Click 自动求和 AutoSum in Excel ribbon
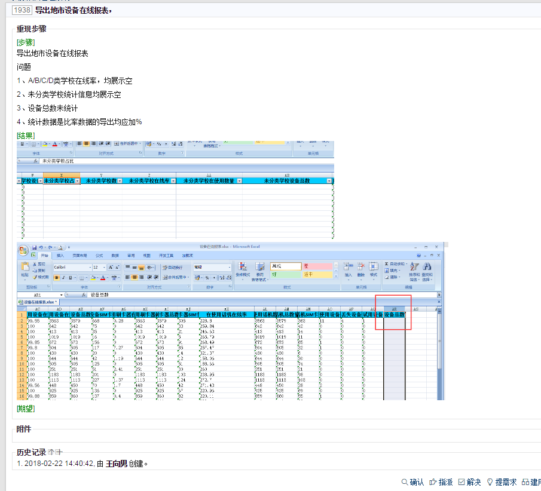The image size is (541, 491). pos(395,264)
